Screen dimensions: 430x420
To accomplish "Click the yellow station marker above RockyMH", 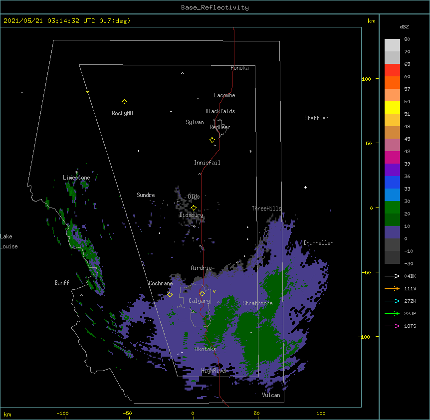I will tap(124, 102).
